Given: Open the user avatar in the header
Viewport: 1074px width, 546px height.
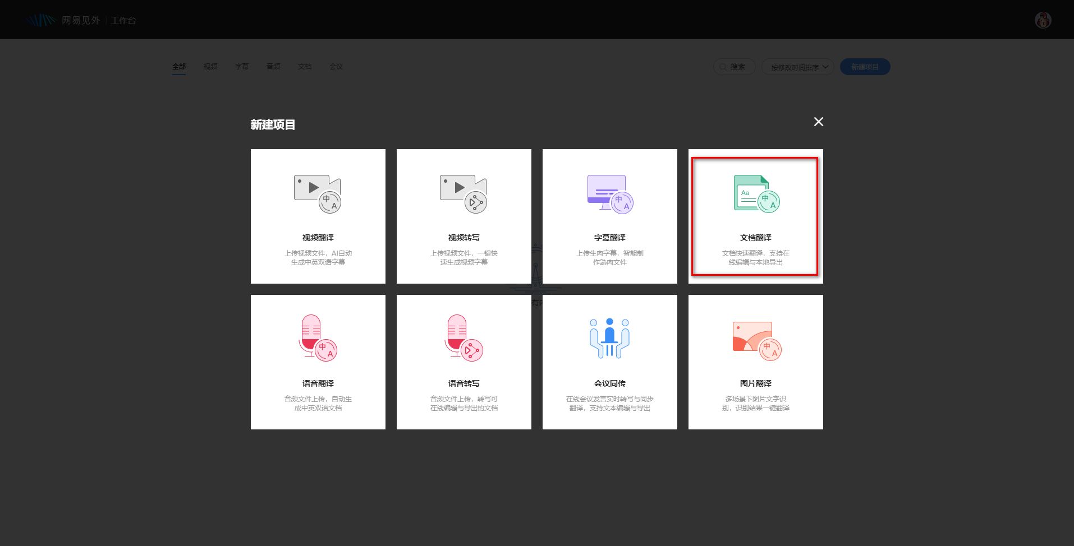Looking at the screenshot, I should coord(1043,20).
